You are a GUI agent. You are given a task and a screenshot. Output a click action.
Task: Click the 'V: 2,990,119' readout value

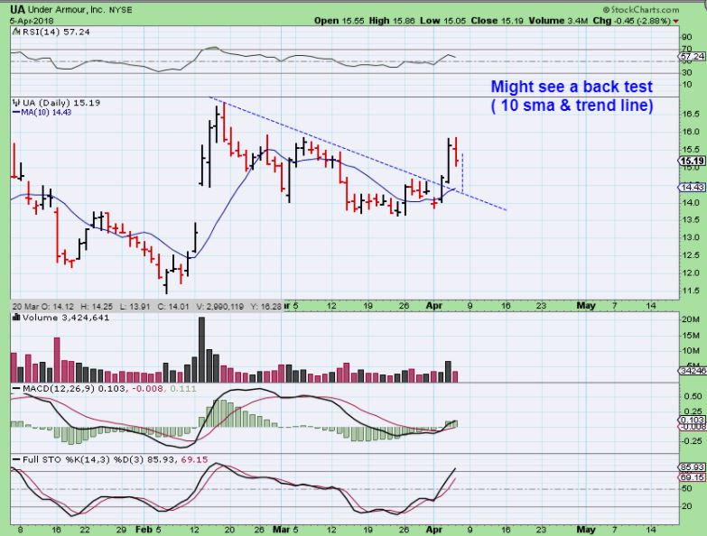click(219, 306)
